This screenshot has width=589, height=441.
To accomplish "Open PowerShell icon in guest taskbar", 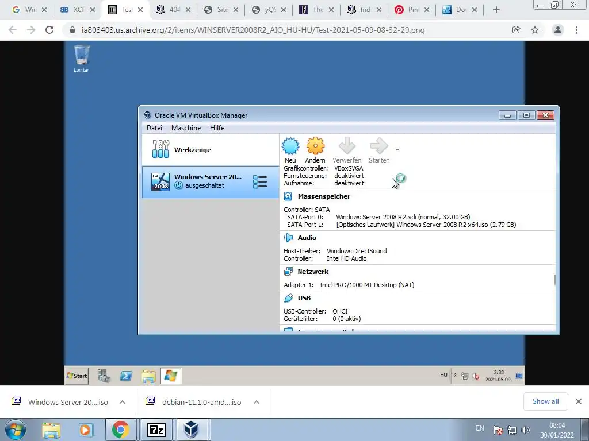I will coord(126,376).
